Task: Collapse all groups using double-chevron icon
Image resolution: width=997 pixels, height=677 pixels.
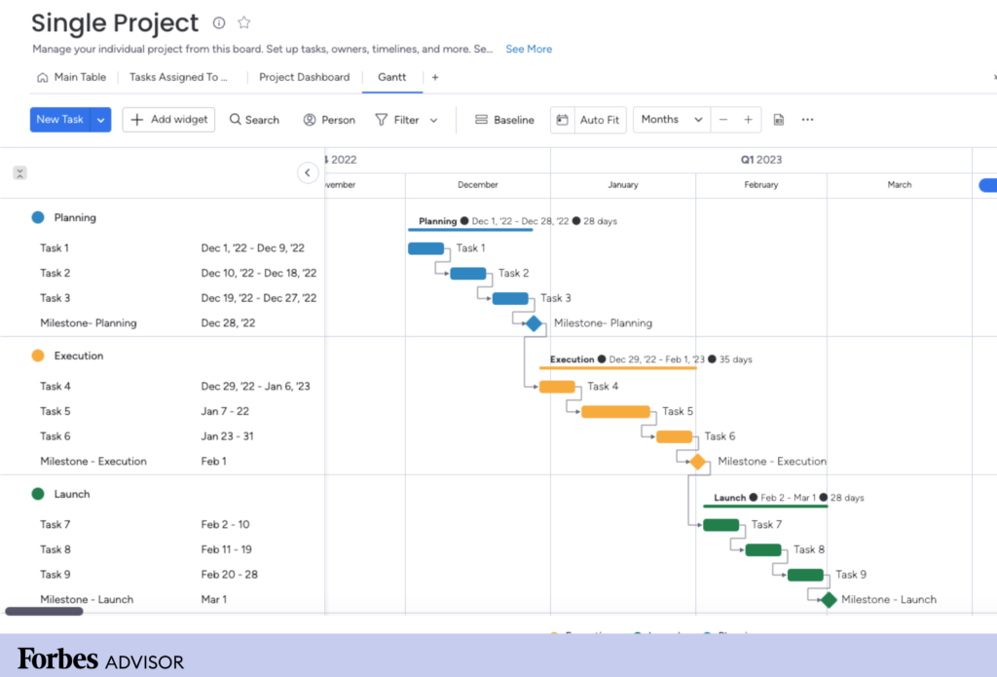Action: [19, 173]
